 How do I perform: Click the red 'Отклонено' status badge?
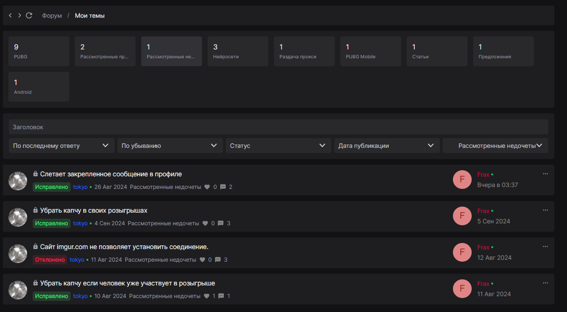50,260
